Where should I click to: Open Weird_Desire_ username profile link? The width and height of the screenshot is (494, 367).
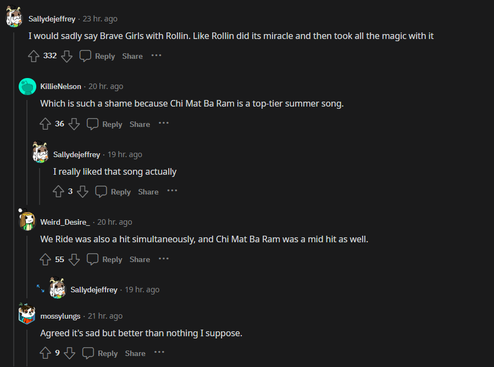pos(65,222)
